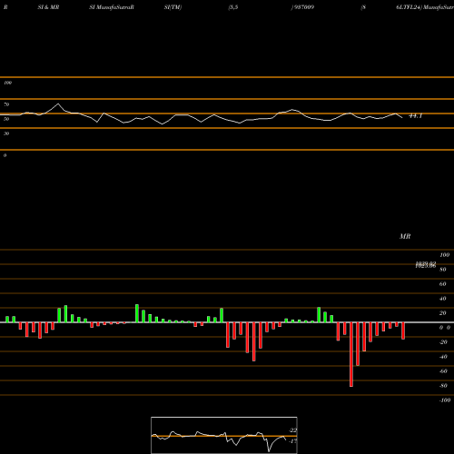Click the RSI current value label 44.1

(x=415, y=116)
